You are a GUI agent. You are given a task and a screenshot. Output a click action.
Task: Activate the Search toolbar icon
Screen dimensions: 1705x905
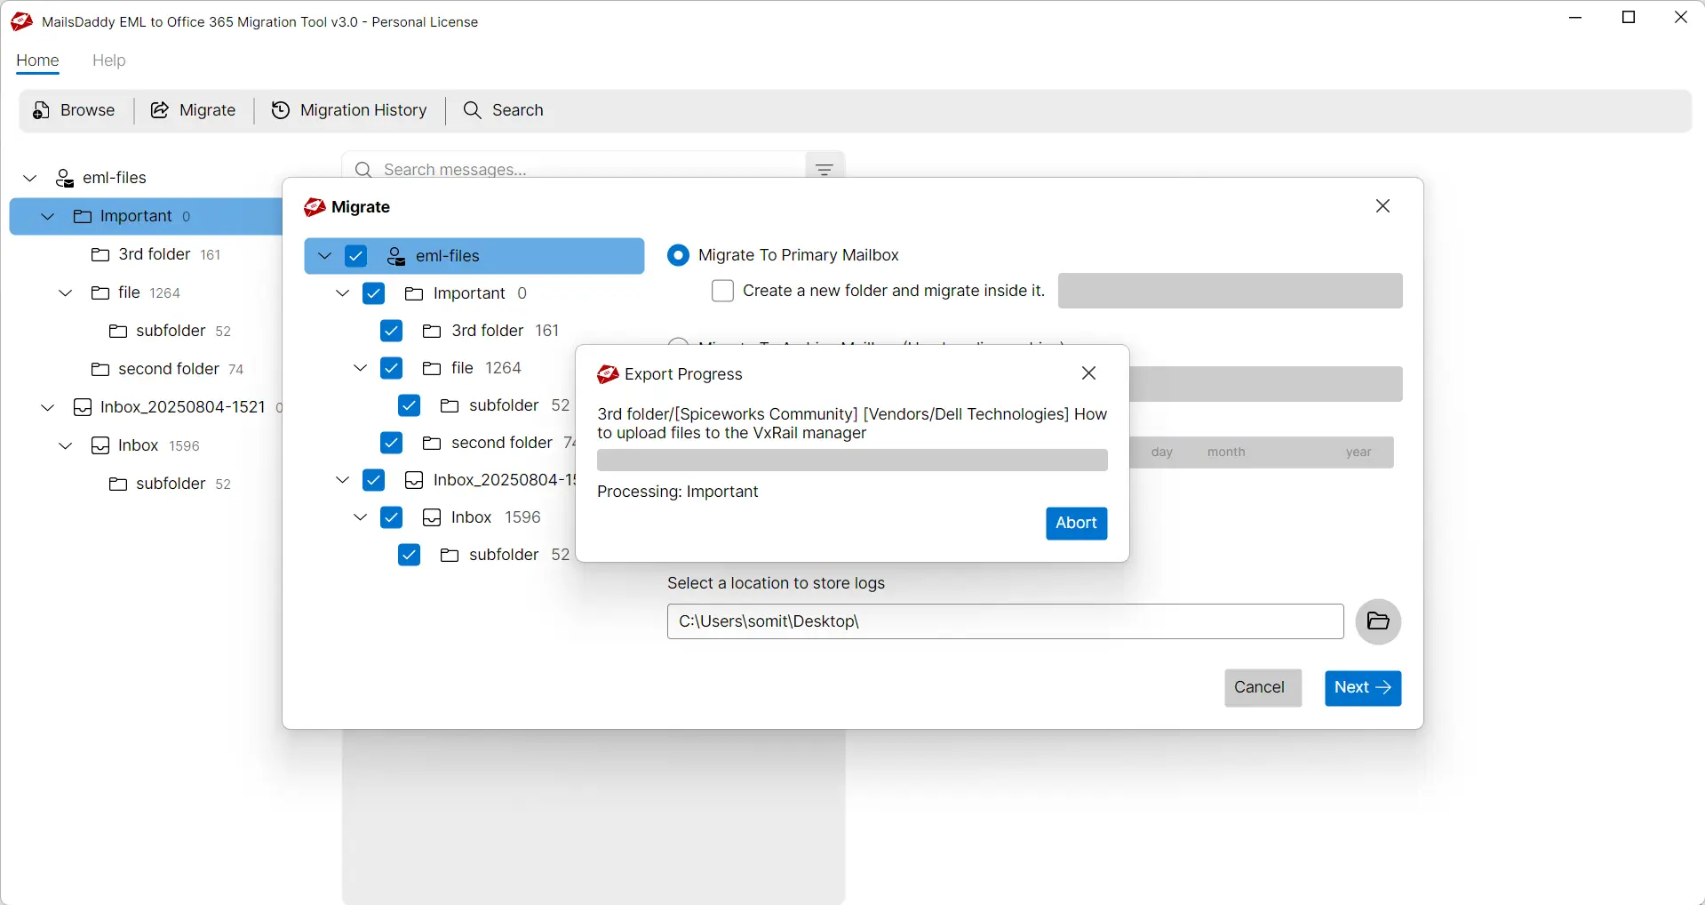pyautogui.click(x=472, y=110)
